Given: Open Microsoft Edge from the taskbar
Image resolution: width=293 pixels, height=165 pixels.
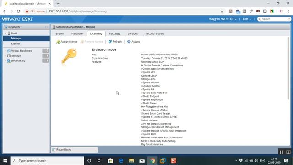Looking at the screenshot, I should point(121,161).
